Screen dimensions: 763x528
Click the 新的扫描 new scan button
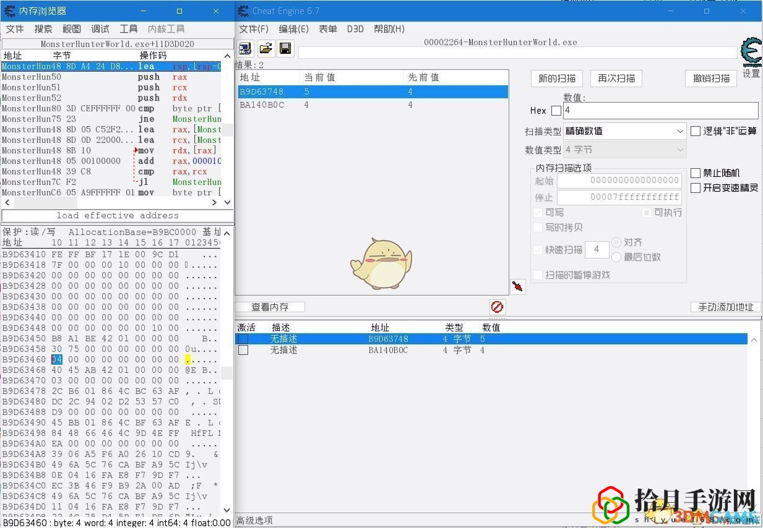(x=557, y=79)
